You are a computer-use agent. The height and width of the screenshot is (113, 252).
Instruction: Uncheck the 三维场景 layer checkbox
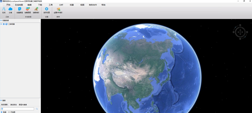click(x=4, y=24)
